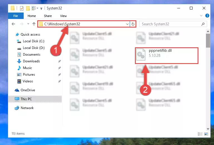The width and height of the screenshot is (214, 145).
Task: Select This PC in navigation pane
Action: (x=26, y=99)
